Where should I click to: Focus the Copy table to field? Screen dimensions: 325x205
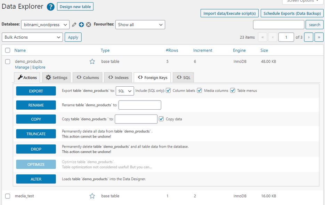tap(136, 119)
